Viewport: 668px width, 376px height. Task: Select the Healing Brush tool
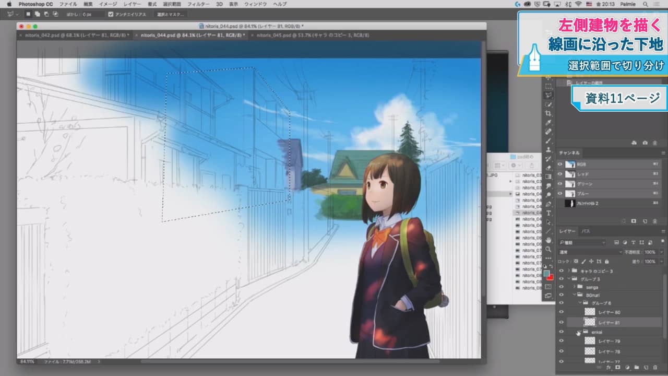point(548,131)
